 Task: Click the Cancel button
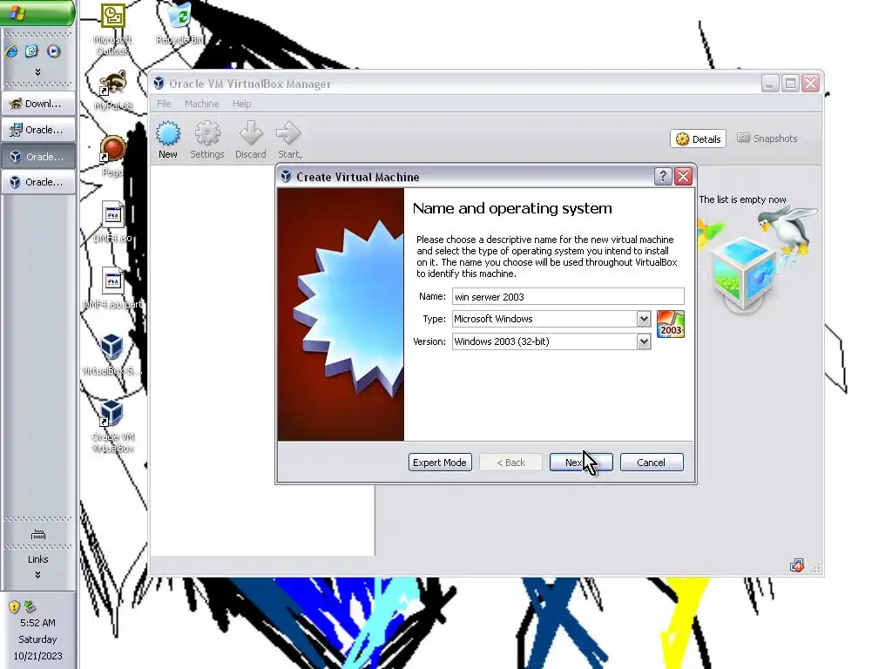[x=652, y=463]
